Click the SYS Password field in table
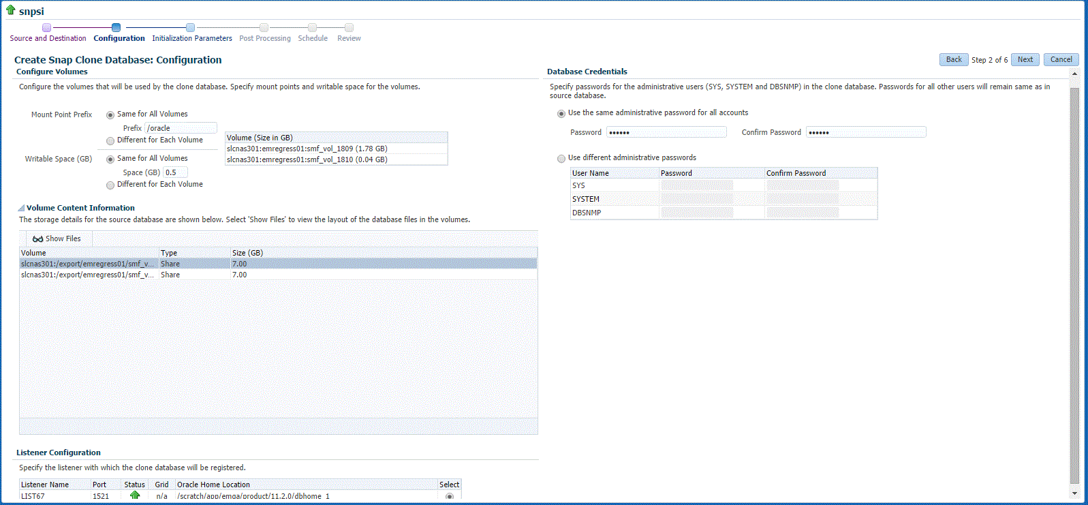Screen dimensions: 1088x505 (x=697, y=185)
